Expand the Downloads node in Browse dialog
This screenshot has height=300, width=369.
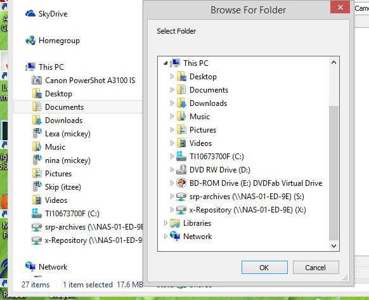pyautogui.click(x=172, y=103)
